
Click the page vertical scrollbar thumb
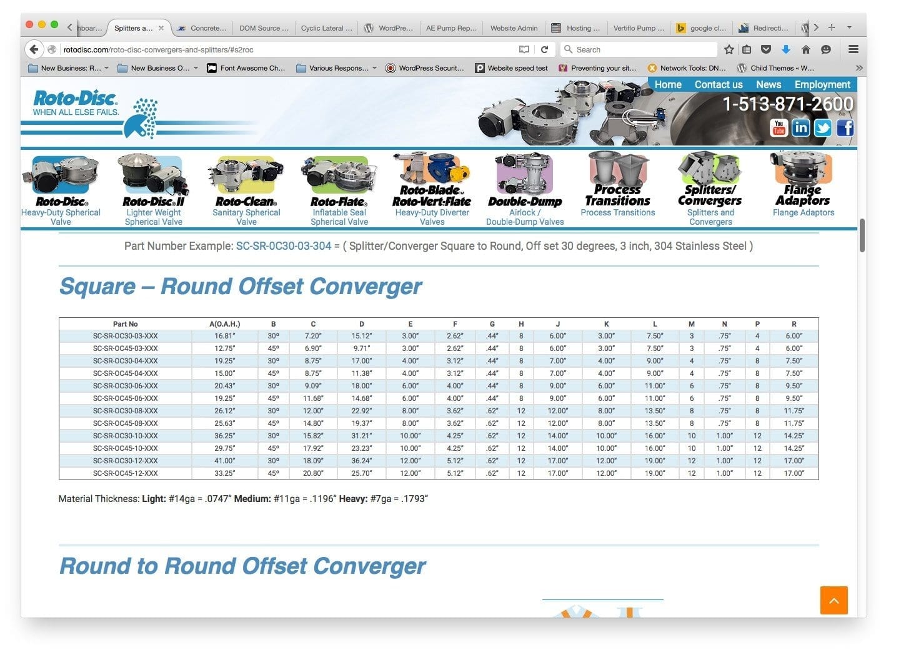click(x=862, y=235)
